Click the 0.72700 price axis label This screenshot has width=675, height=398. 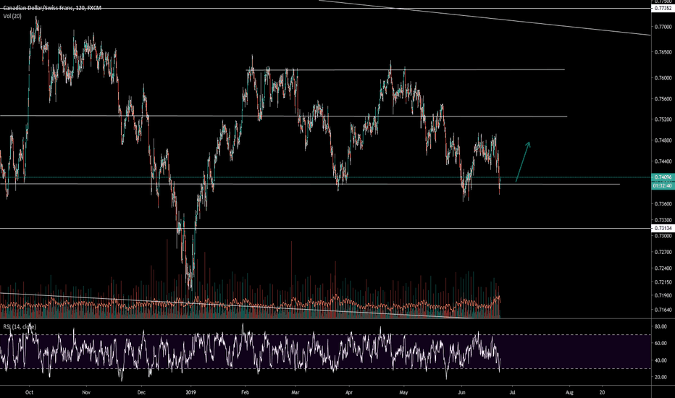pos(663,252)
